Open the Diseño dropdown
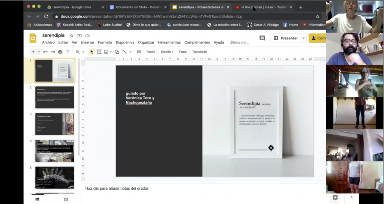 167,52
